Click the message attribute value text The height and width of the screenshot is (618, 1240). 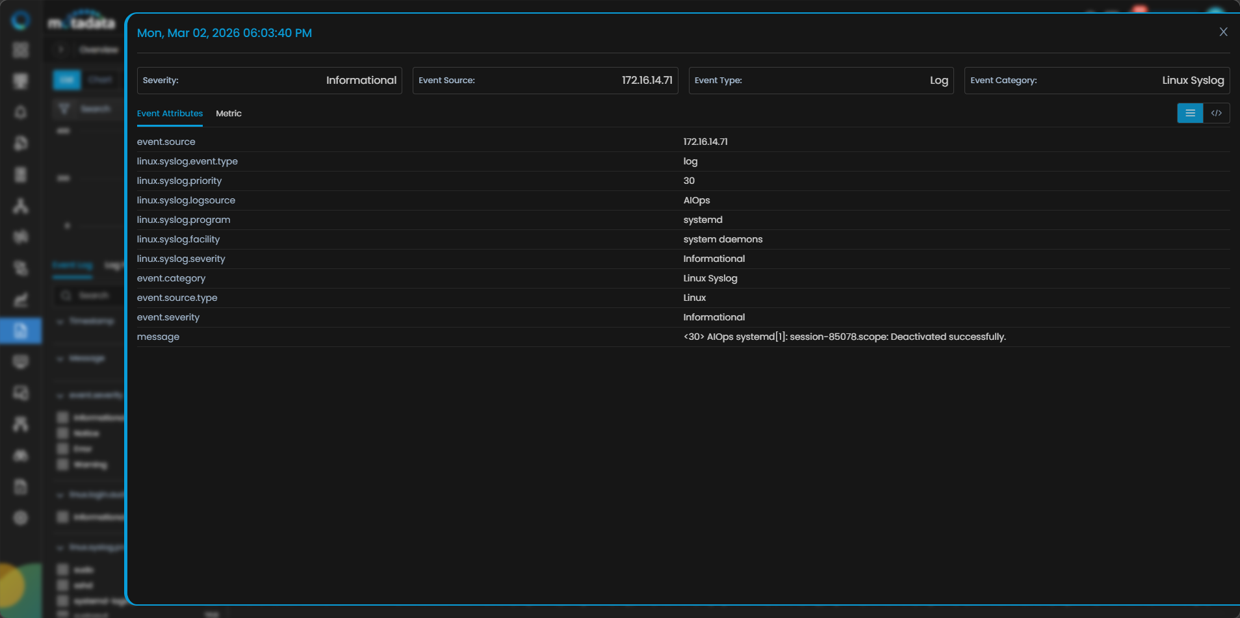tap(844, 337)
